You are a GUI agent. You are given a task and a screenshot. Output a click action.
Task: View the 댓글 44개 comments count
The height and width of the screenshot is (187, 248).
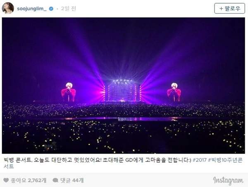point(72,180)
